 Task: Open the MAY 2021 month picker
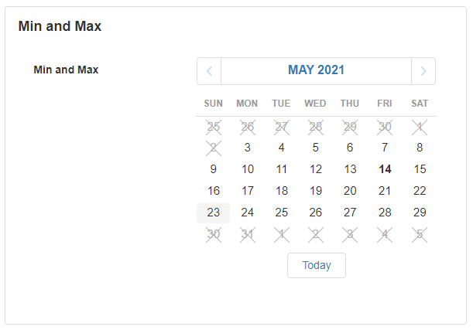(316, 70)
